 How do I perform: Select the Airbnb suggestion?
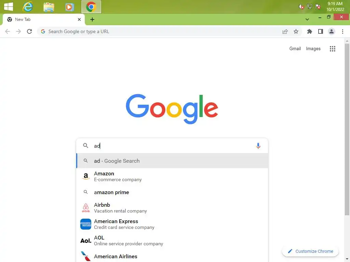172,208
